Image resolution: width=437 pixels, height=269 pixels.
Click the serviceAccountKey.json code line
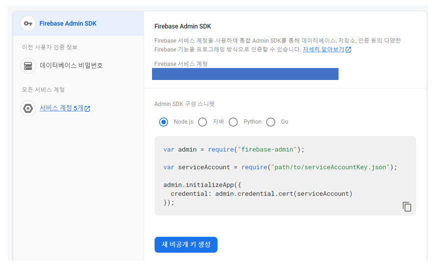tap(280, 167)
